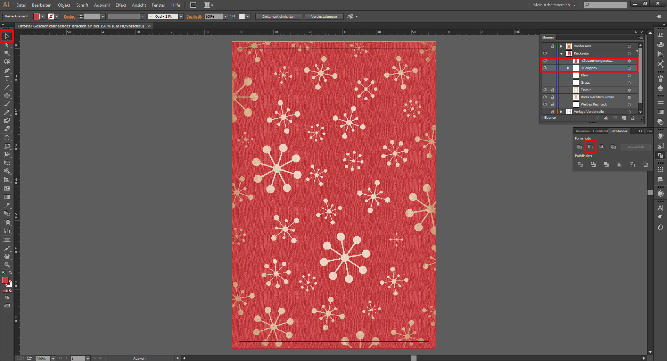The image size is (667, 361).
Task: Delete selection with Ebenen trash icon
Action: point(633,118)
